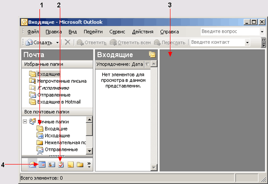
Task: Open the Вид menu
Action: pos(73,32)
